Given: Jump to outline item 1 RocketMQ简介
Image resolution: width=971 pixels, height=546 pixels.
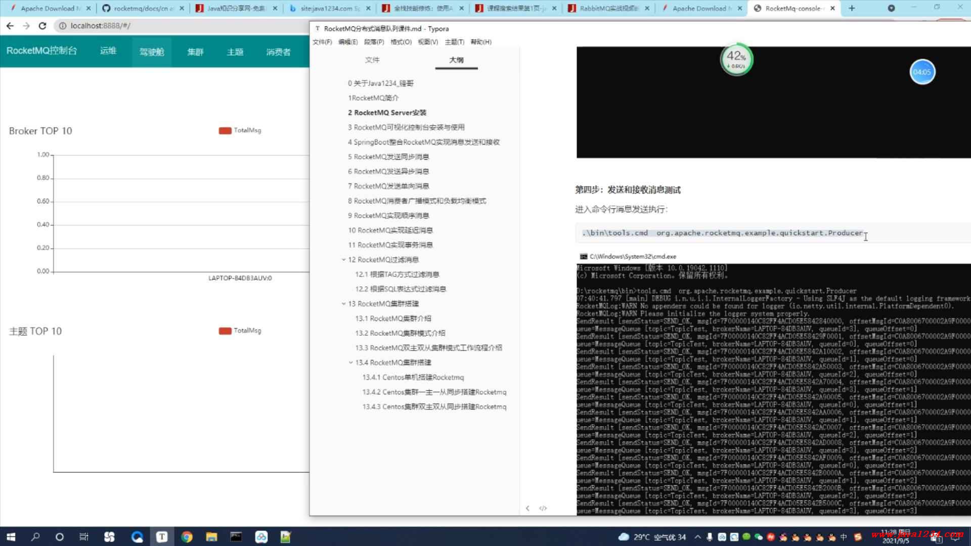Looking at the screenshot, I should pyautogui.click(x=373, y=98).
